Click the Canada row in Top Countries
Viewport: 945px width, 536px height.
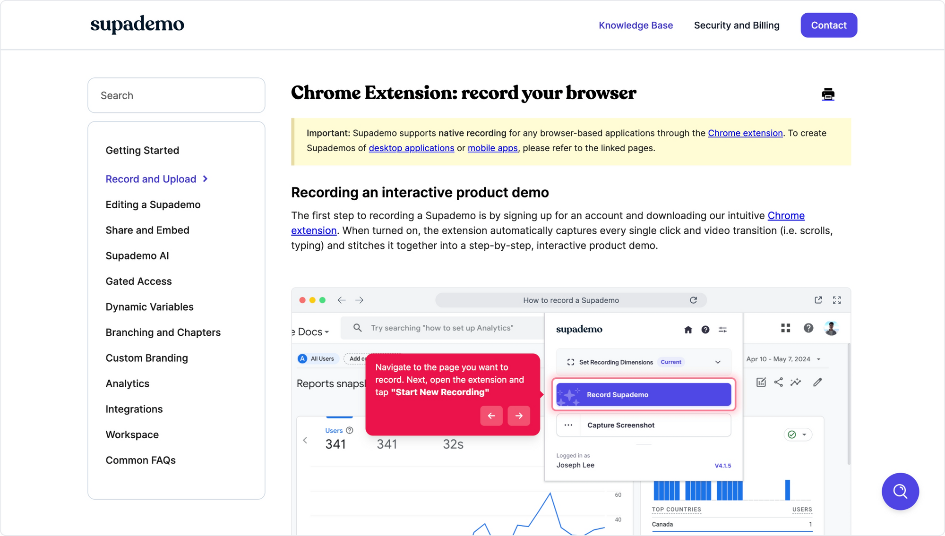click(731, 524)
